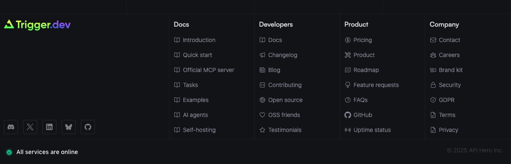Open Feature requests link
The width and height of the screenshot is (511, 164).
376,85
